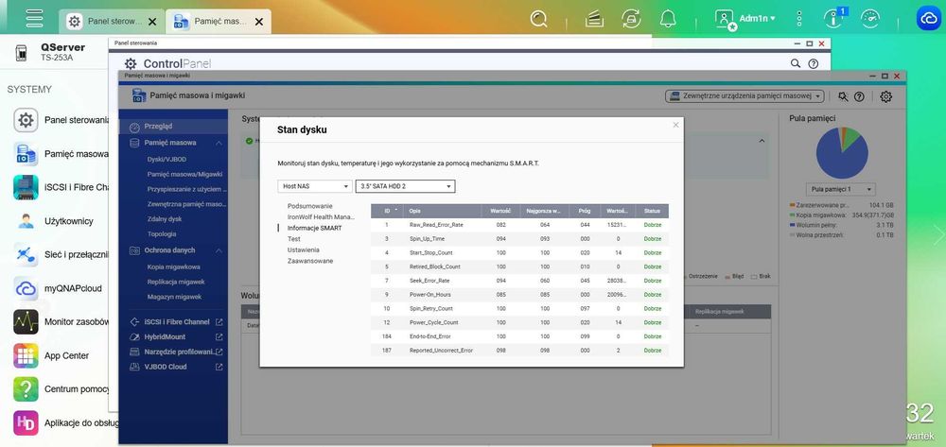Open the QTS main hamburger menu
The width and height of the screenshot is (946, 447).
(x=34, y=17)
